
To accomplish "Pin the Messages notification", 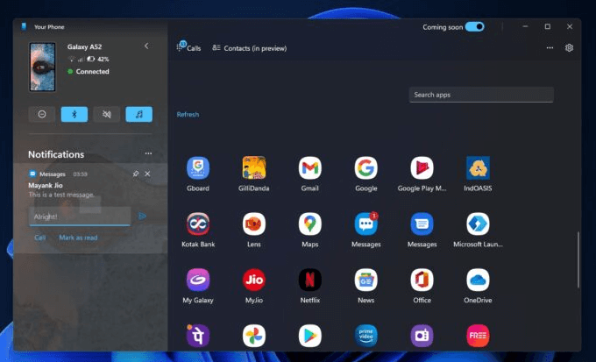I will point(135,174).
